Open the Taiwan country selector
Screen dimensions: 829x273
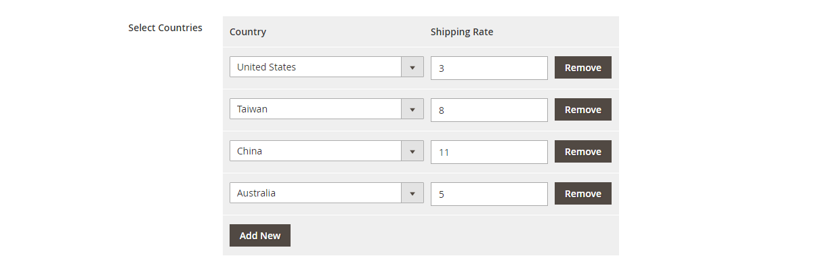click(x=316, y=109)
